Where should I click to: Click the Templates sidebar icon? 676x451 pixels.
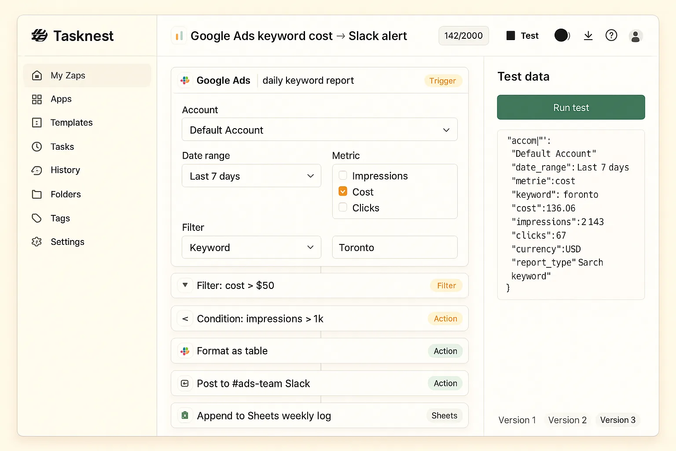point(37,122)
